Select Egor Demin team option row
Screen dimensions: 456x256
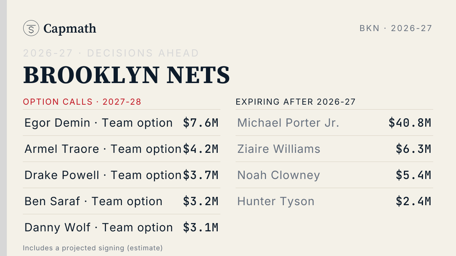122,123
